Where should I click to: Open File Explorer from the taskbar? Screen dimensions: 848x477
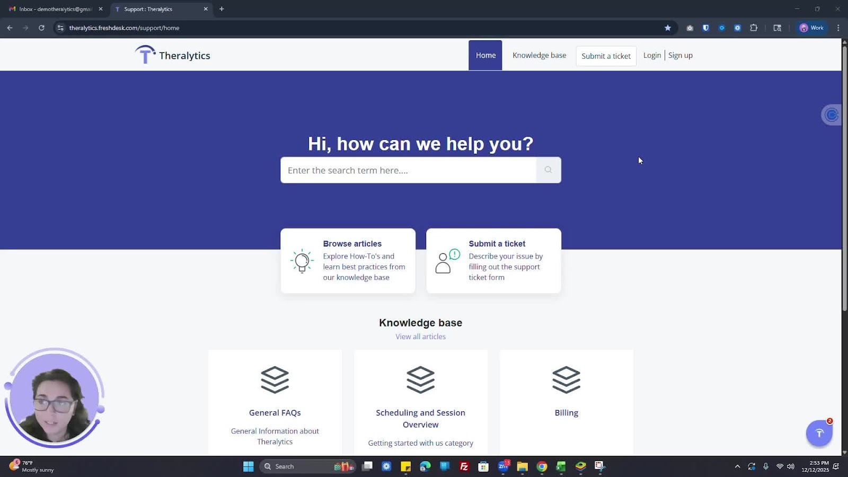click(522, 466)
